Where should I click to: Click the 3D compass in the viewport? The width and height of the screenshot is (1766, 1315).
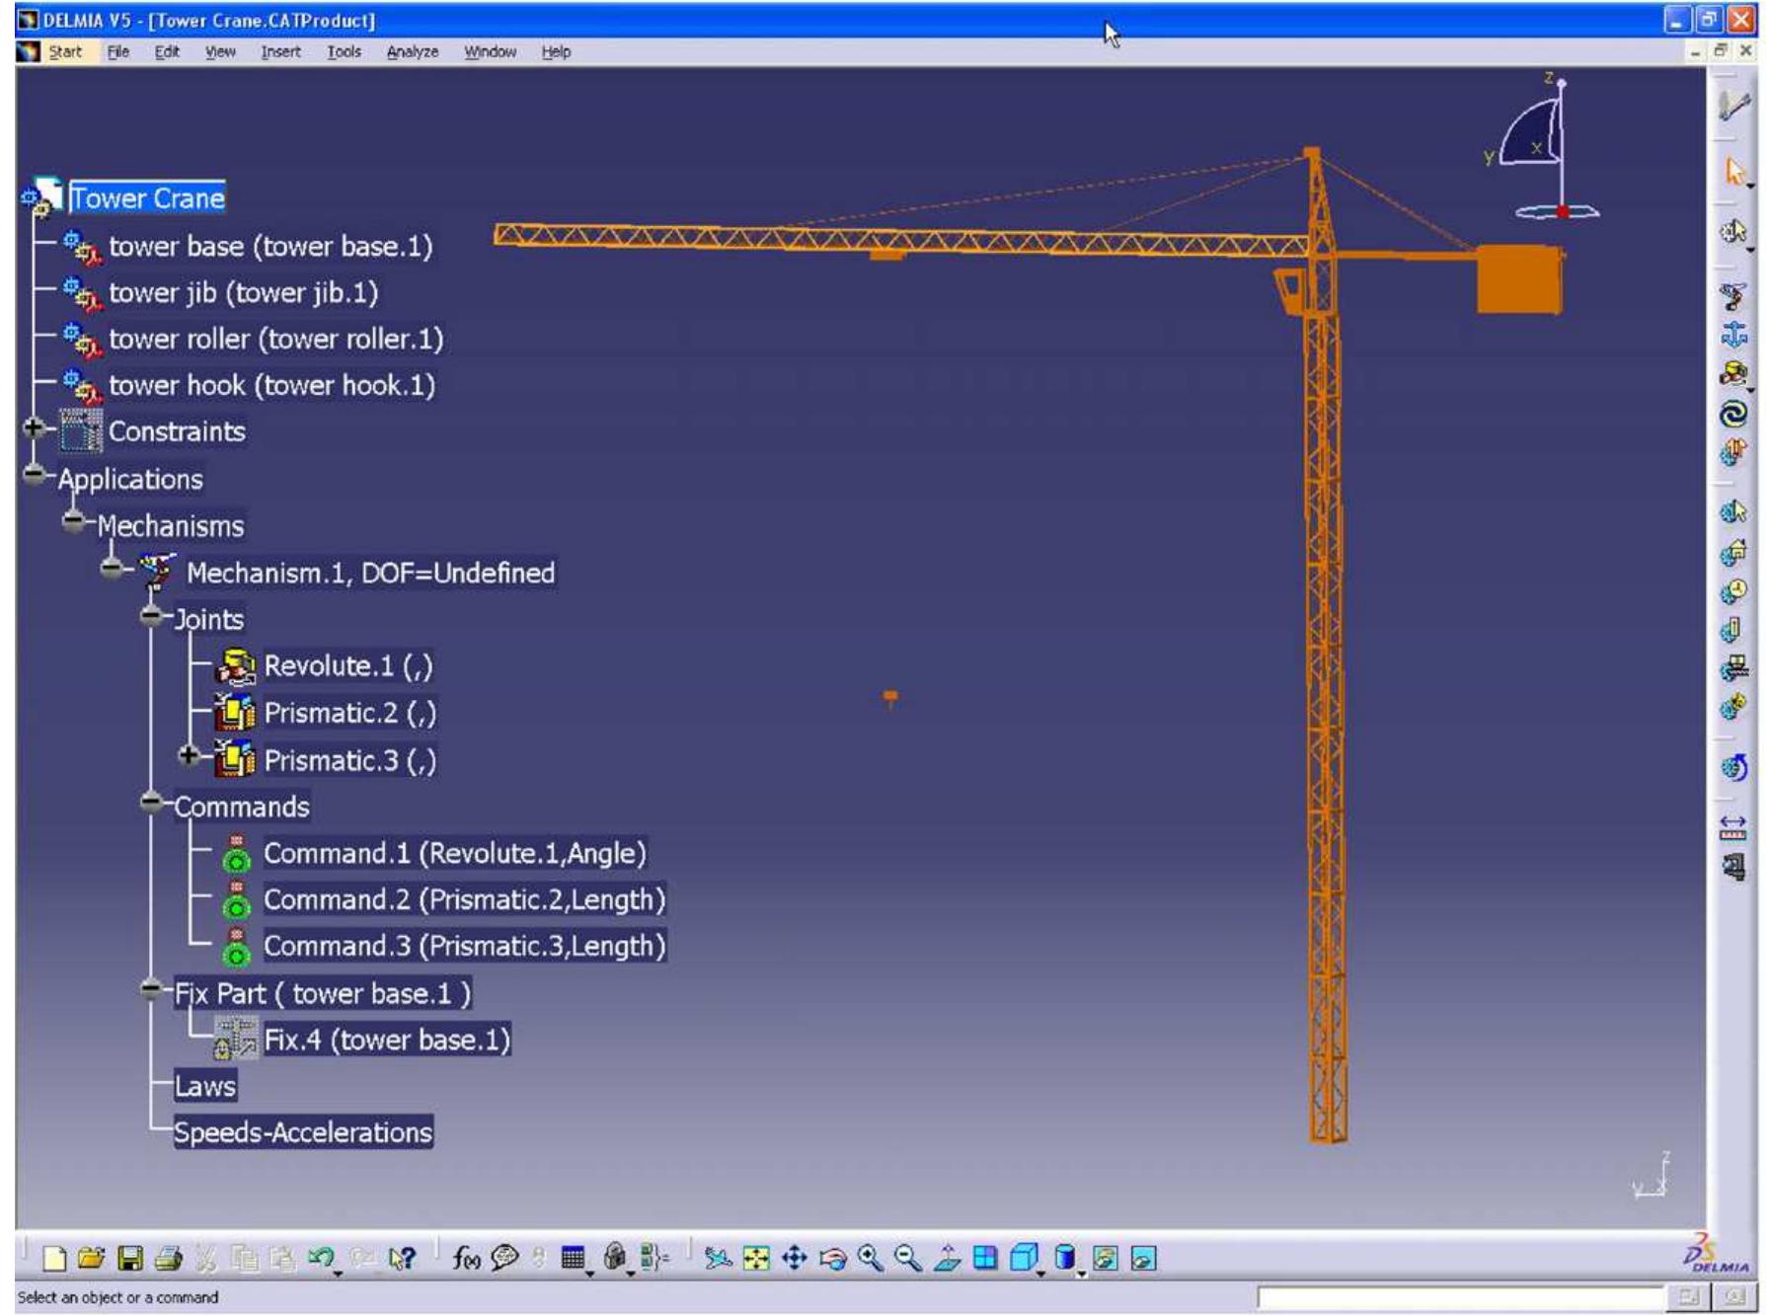[x=1543, y=148]
